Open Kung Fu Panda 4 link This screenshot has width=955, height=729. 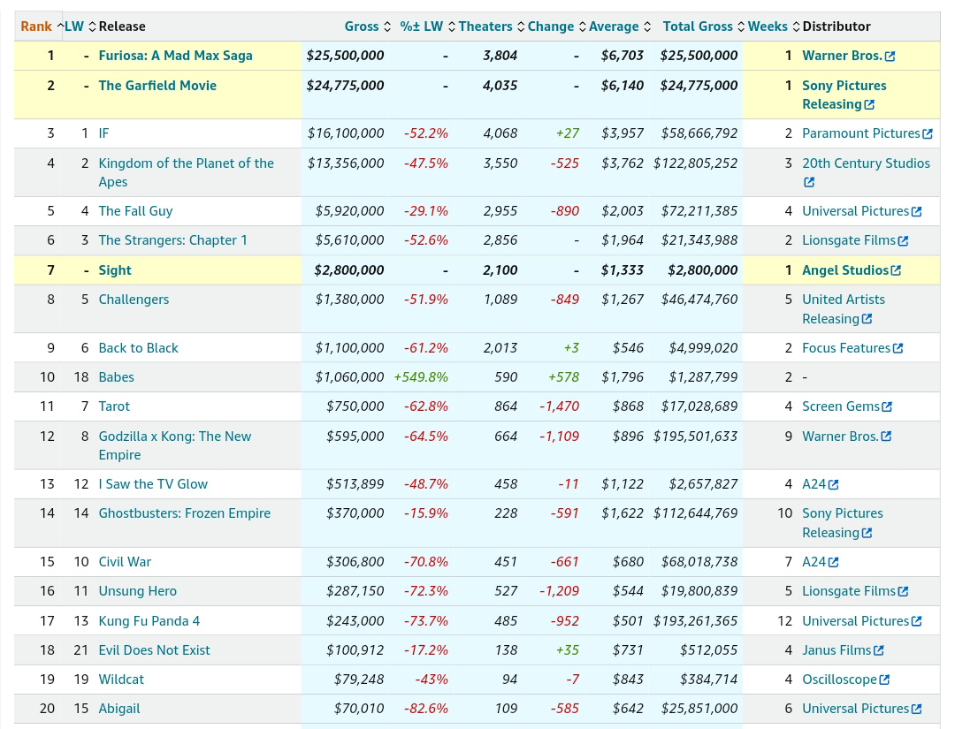149,621
